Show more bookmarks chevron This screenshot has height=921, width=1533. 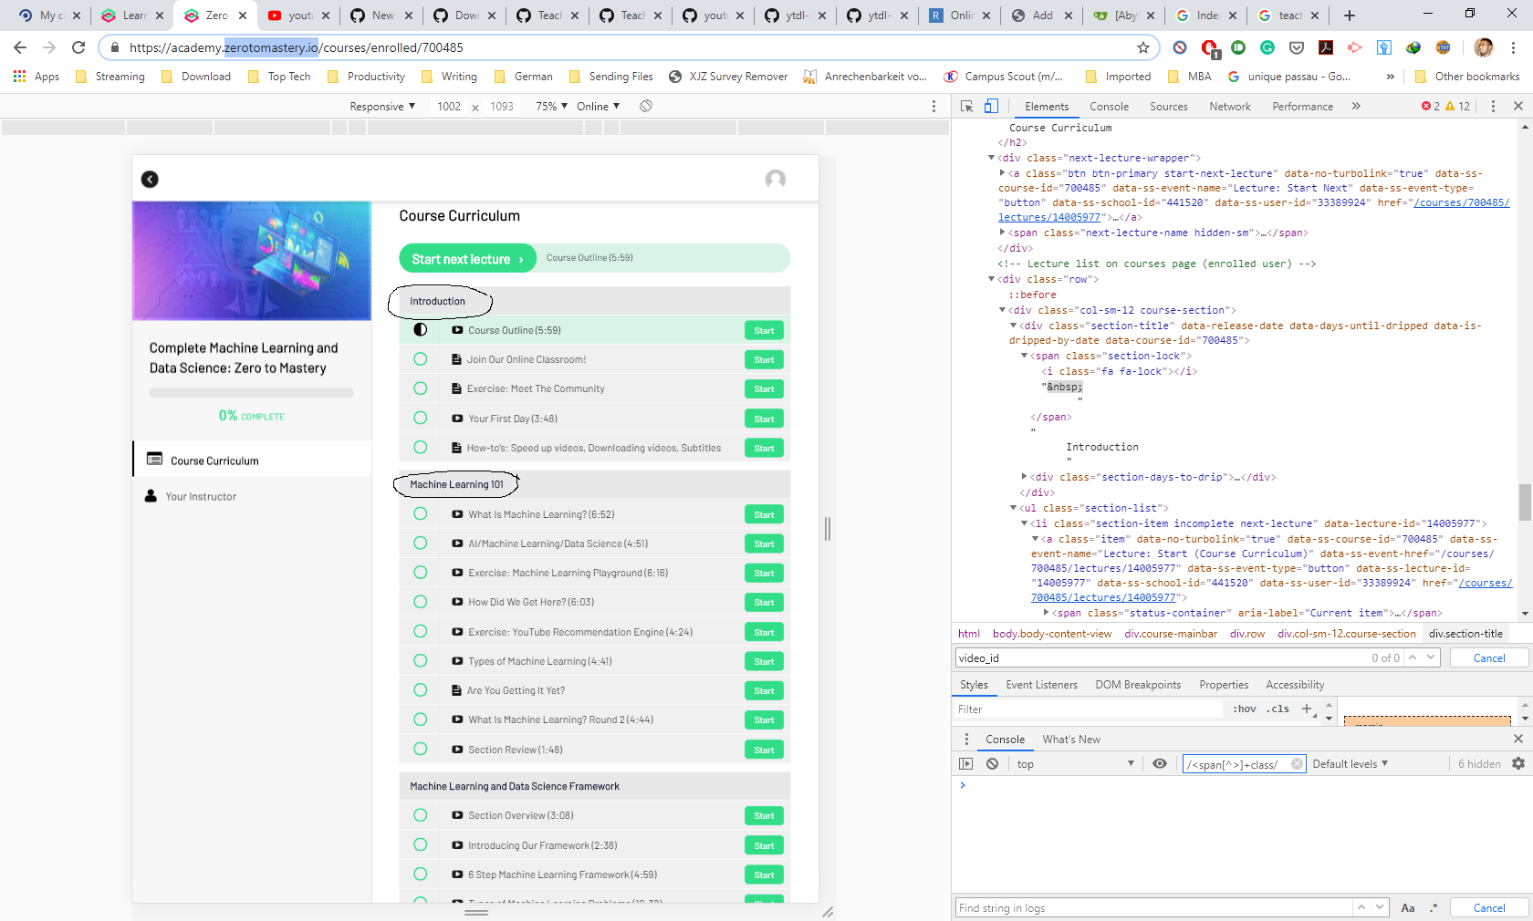coord(1390,77)
